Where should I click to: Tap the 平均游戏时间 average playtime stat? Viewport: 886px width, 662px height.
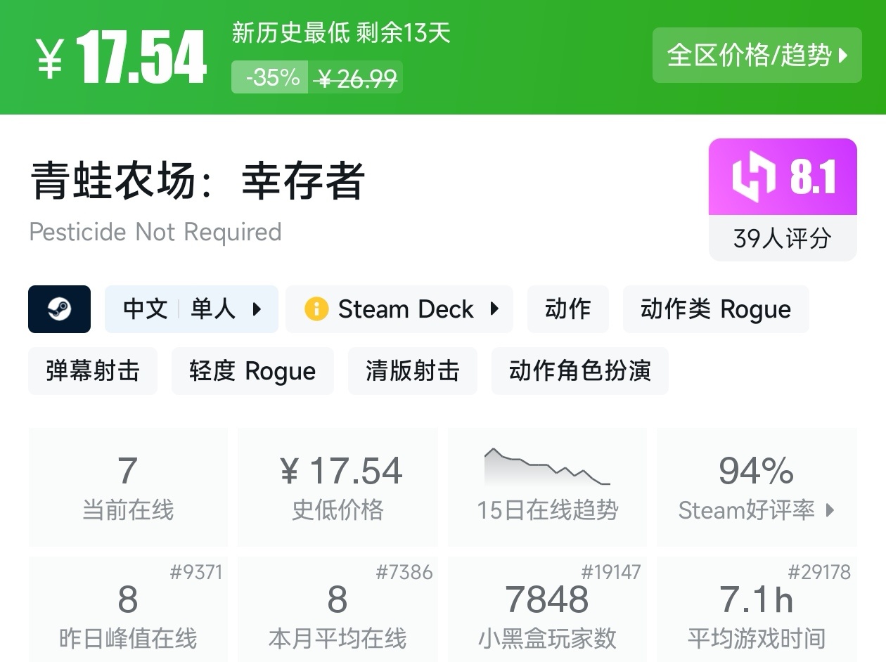pyautogui.click(x=756, y=610)
